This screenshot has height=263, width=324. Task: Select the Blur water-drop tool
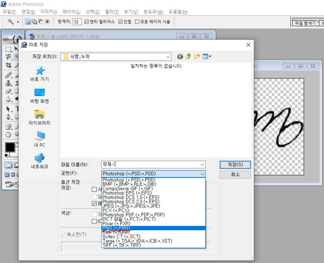[8, 99]
